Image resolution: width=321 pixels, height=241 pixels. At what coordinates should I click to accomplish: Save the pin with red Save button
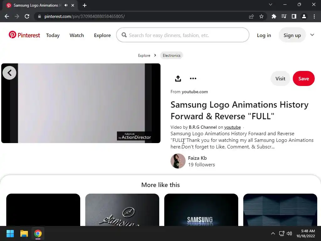click(x=303, y=78)
